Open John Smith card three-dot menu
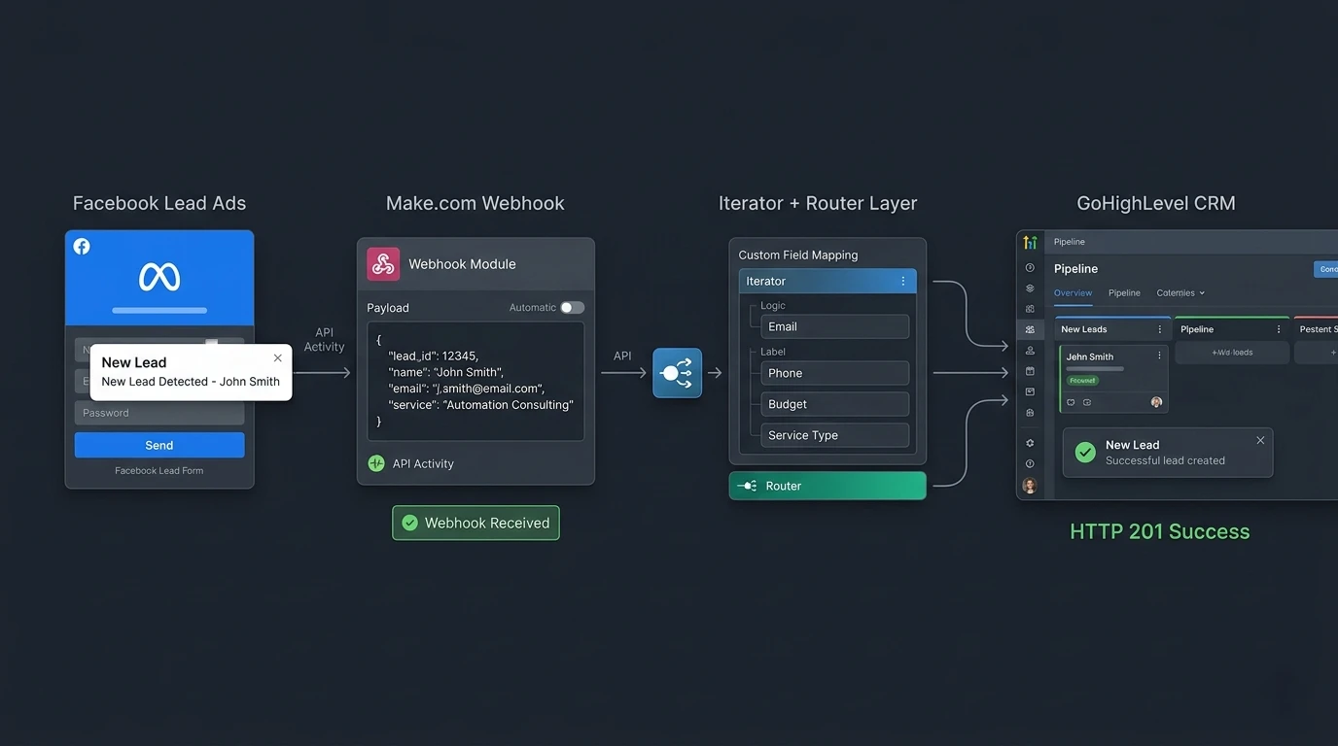 click(1159, 356)
